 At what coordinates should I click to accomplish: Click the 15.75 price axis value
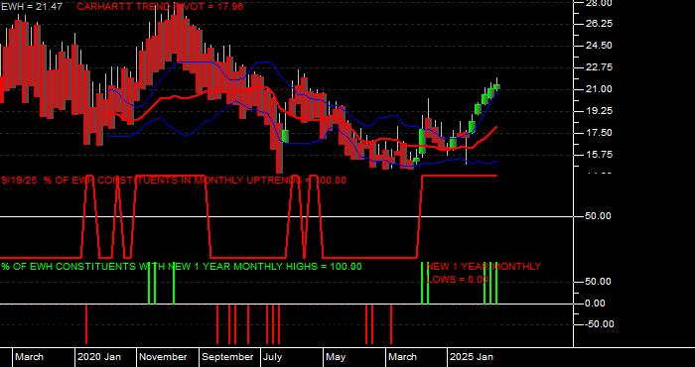point(600,155)
